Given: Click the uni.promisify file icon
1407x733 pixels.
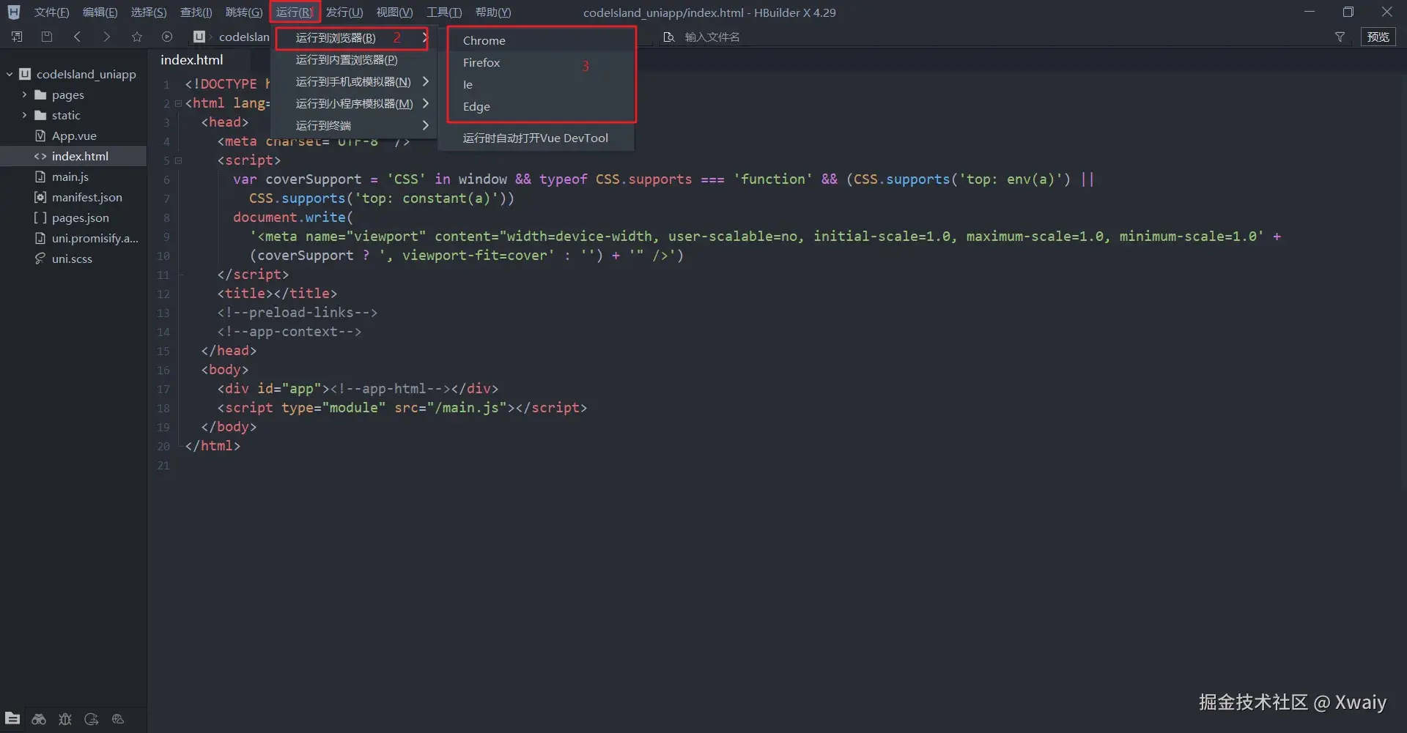Looking at the screenshot, I should pyautogui.click(x=40, y=238).
